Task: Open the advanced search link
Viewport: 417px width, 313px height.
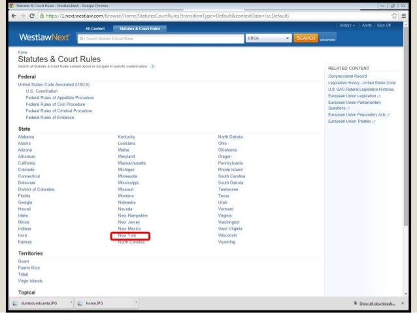Action: coord(327,40)
